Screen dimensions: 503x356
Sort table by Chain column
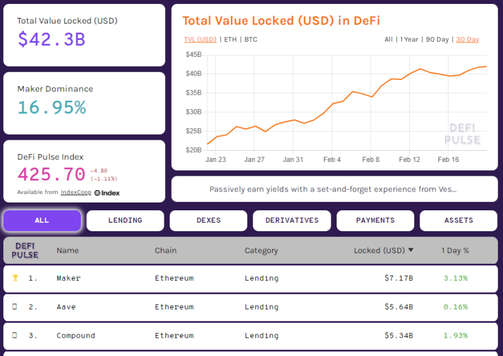coord(166,251)
